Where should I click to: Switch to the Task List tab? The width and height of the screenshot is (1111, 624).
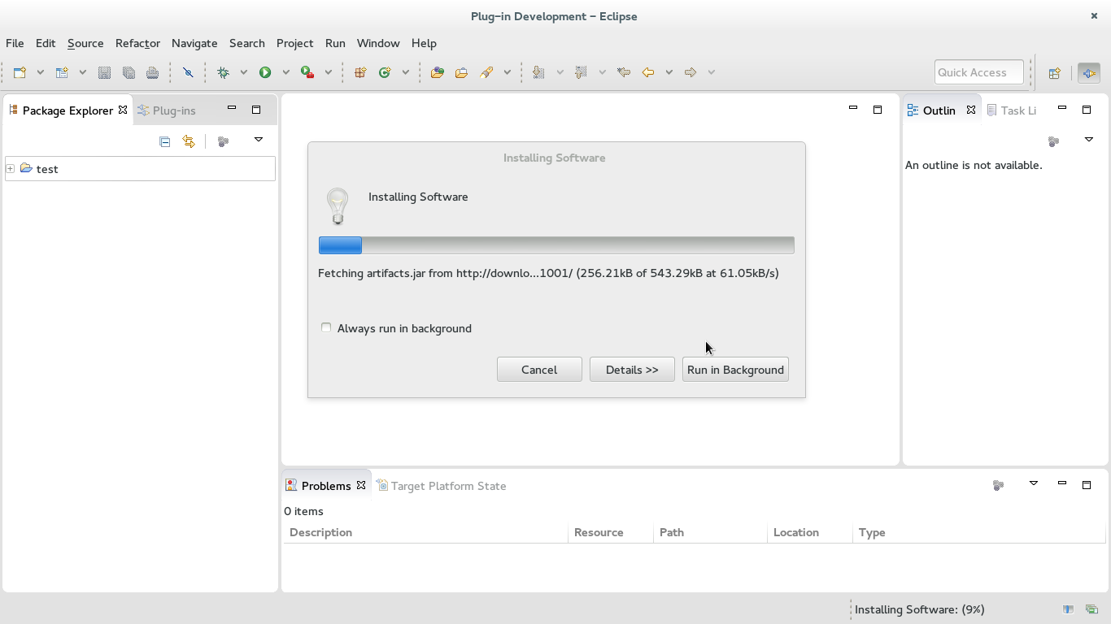[x=1011, y=110]
